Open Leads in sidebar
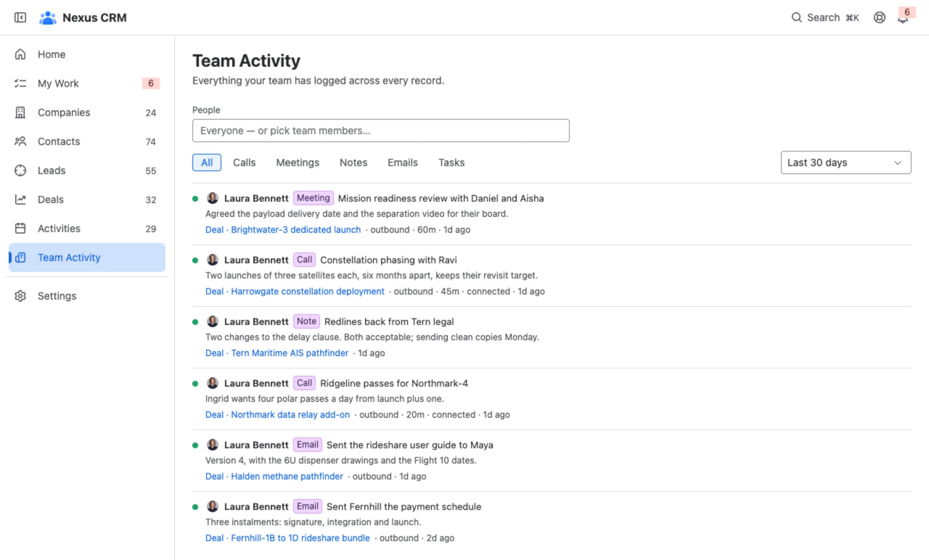929x560 pixels. point(87,170)
